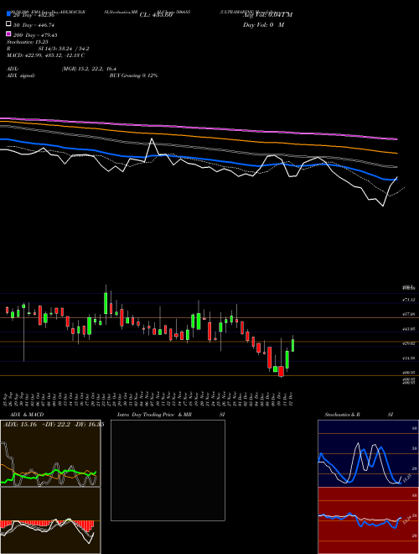Click the 'Day Vol: 0 M' label
The width and height of the screenshot is (419, 554).
point(263,24)
